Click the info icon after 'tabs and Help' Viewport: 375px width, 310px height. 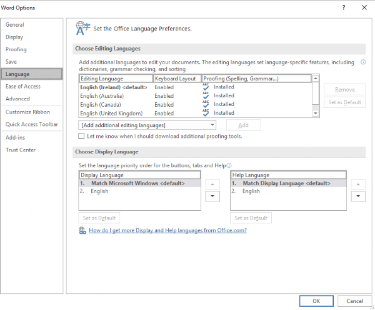pyautogui.click(x=229, y=165)
